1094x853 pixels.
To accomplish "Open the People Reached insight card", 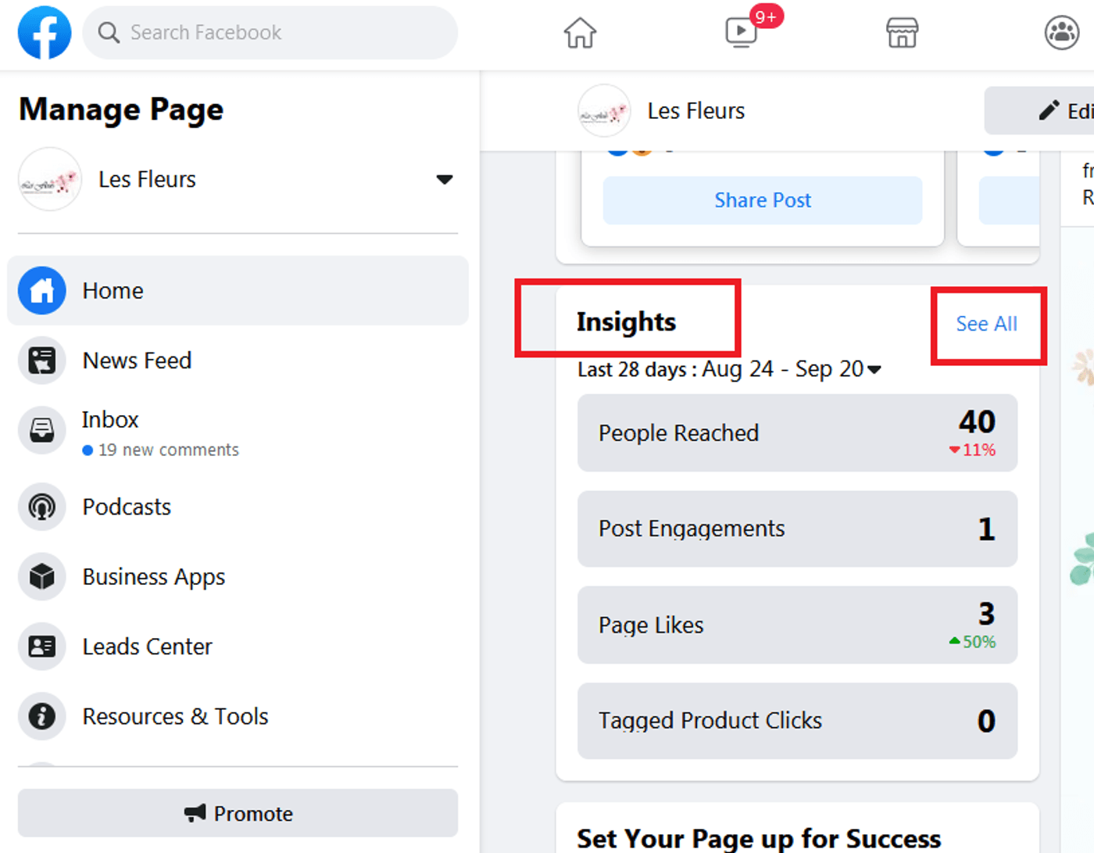I will pos(797,433).
